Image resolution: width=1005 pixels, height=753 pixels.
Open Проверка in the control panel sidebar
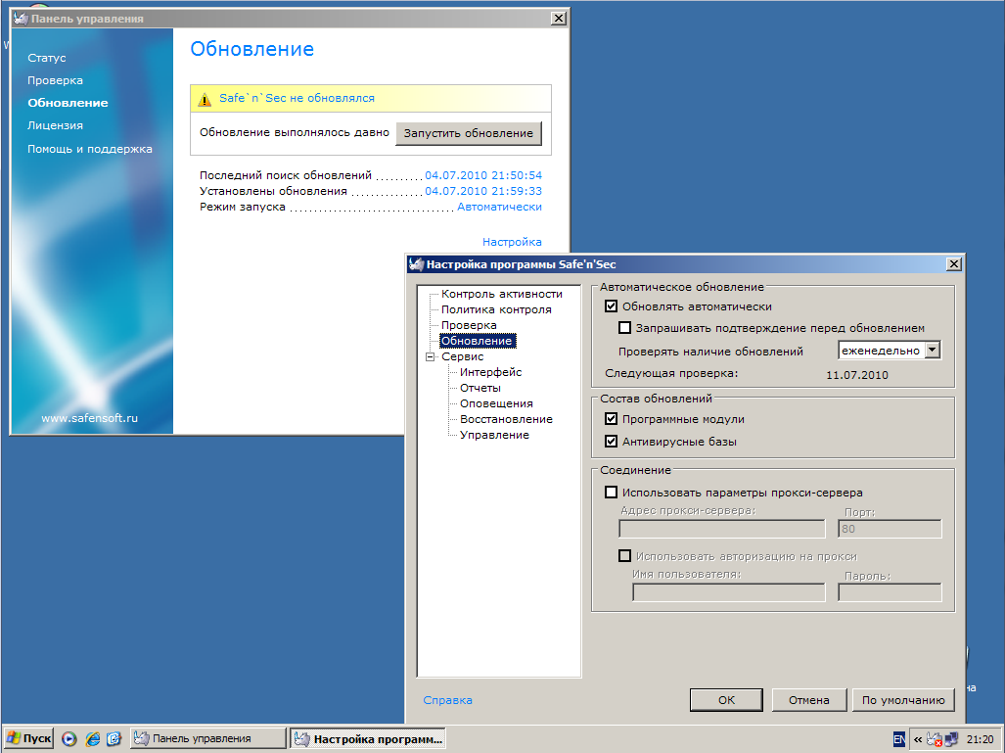tap(55, 80)
